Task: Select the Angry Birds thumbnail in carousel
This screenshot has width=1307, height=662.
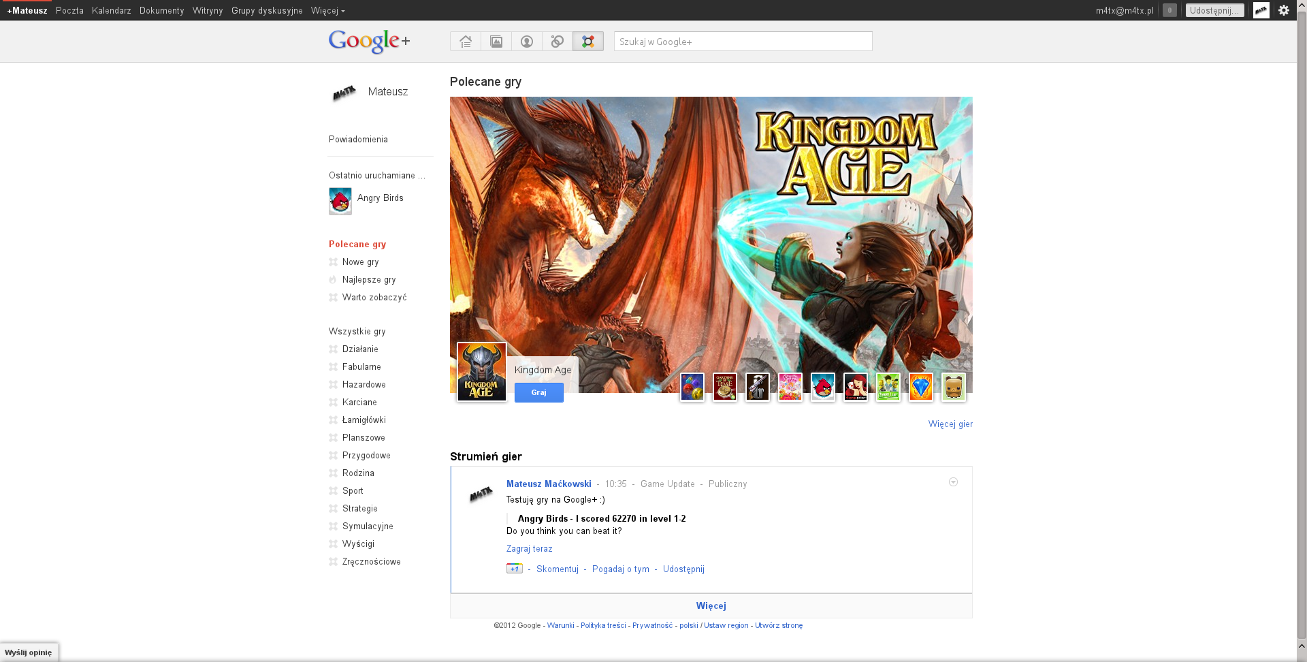Action: [823, 387]
